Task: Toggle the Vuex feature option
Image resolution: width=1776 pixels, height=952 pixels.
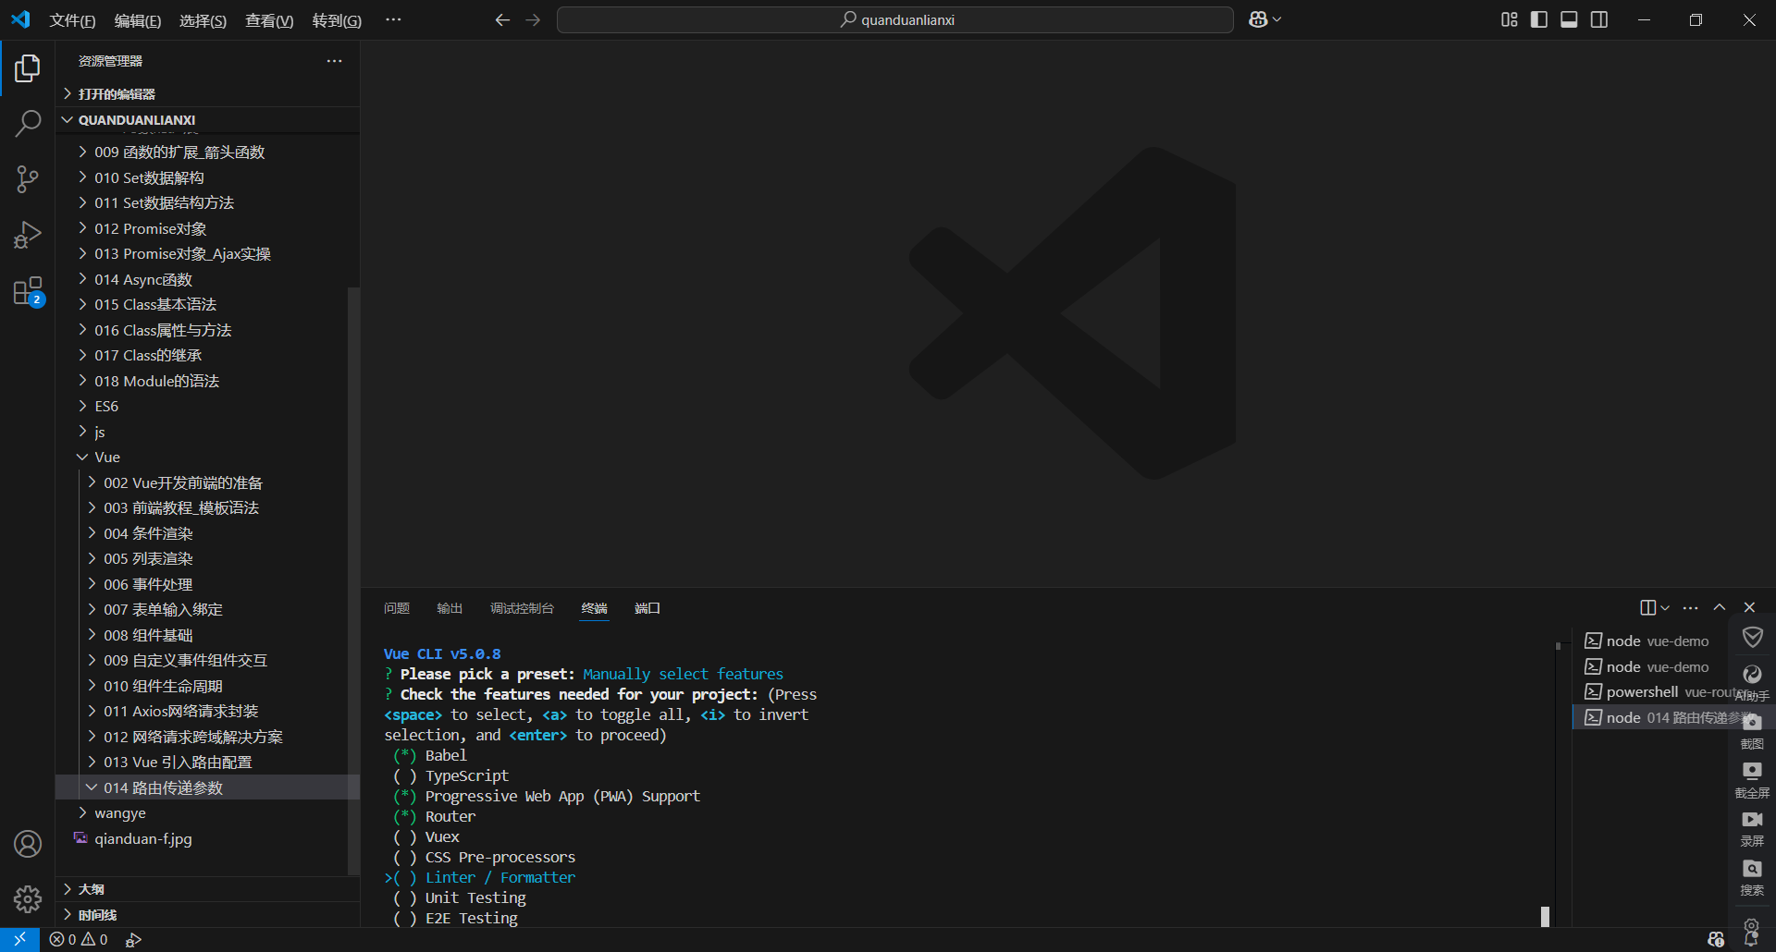Action: [x=426, y=836]
